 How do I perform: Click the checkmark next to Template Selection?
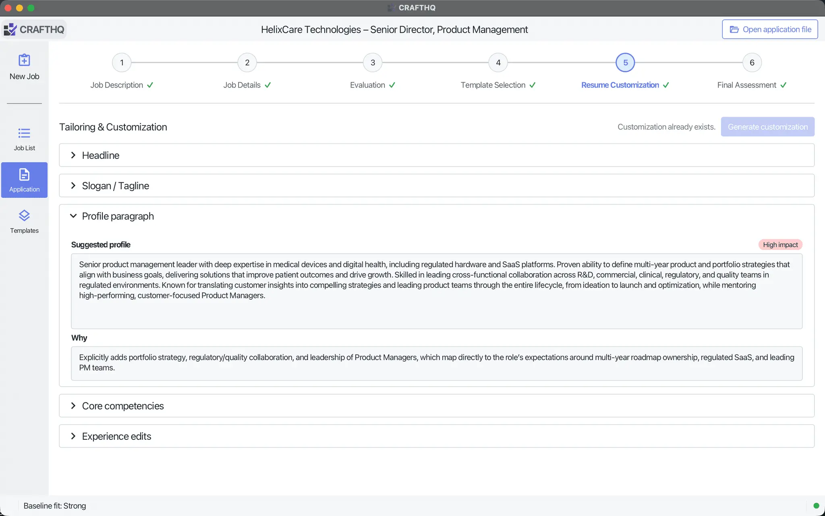(532, 85)
